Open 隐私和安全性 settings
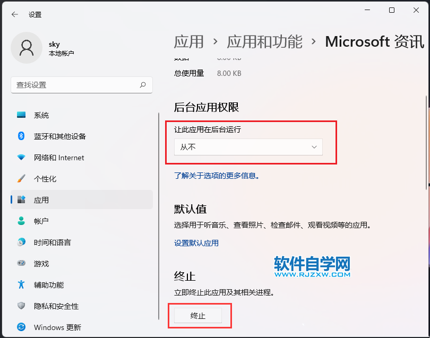430x338 pixels. (x=56, y=306)
